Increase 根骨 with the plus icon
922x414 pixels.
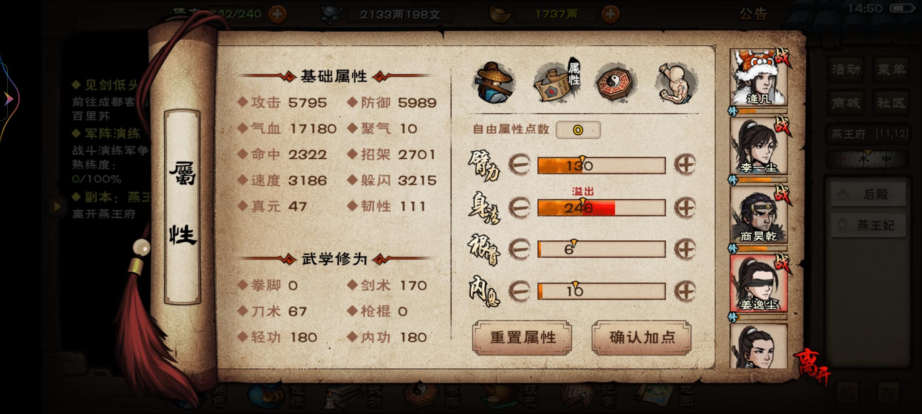click(x=685, y=249)
